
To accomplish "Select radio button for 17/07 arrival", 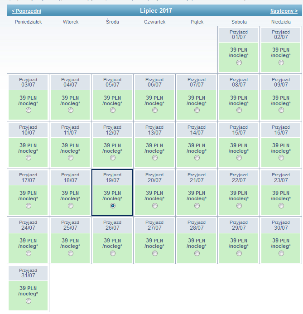I will (29, 206).
